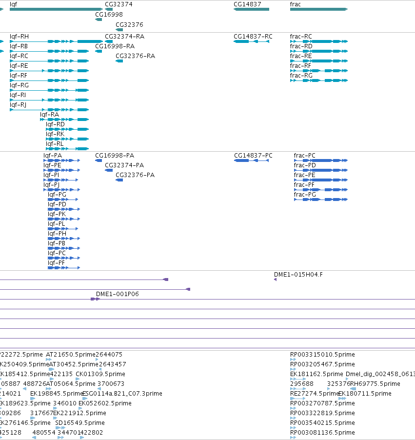Select EST SD16549.5prime

[60, 428]
